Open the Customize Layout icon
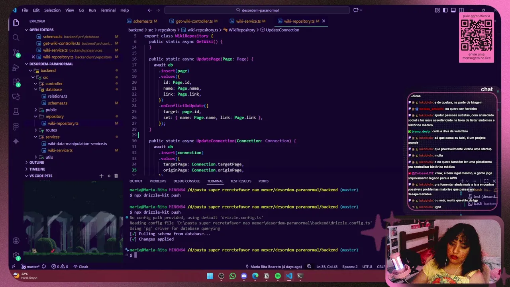Viewport: 510px width, 287px height. point(437,10)
